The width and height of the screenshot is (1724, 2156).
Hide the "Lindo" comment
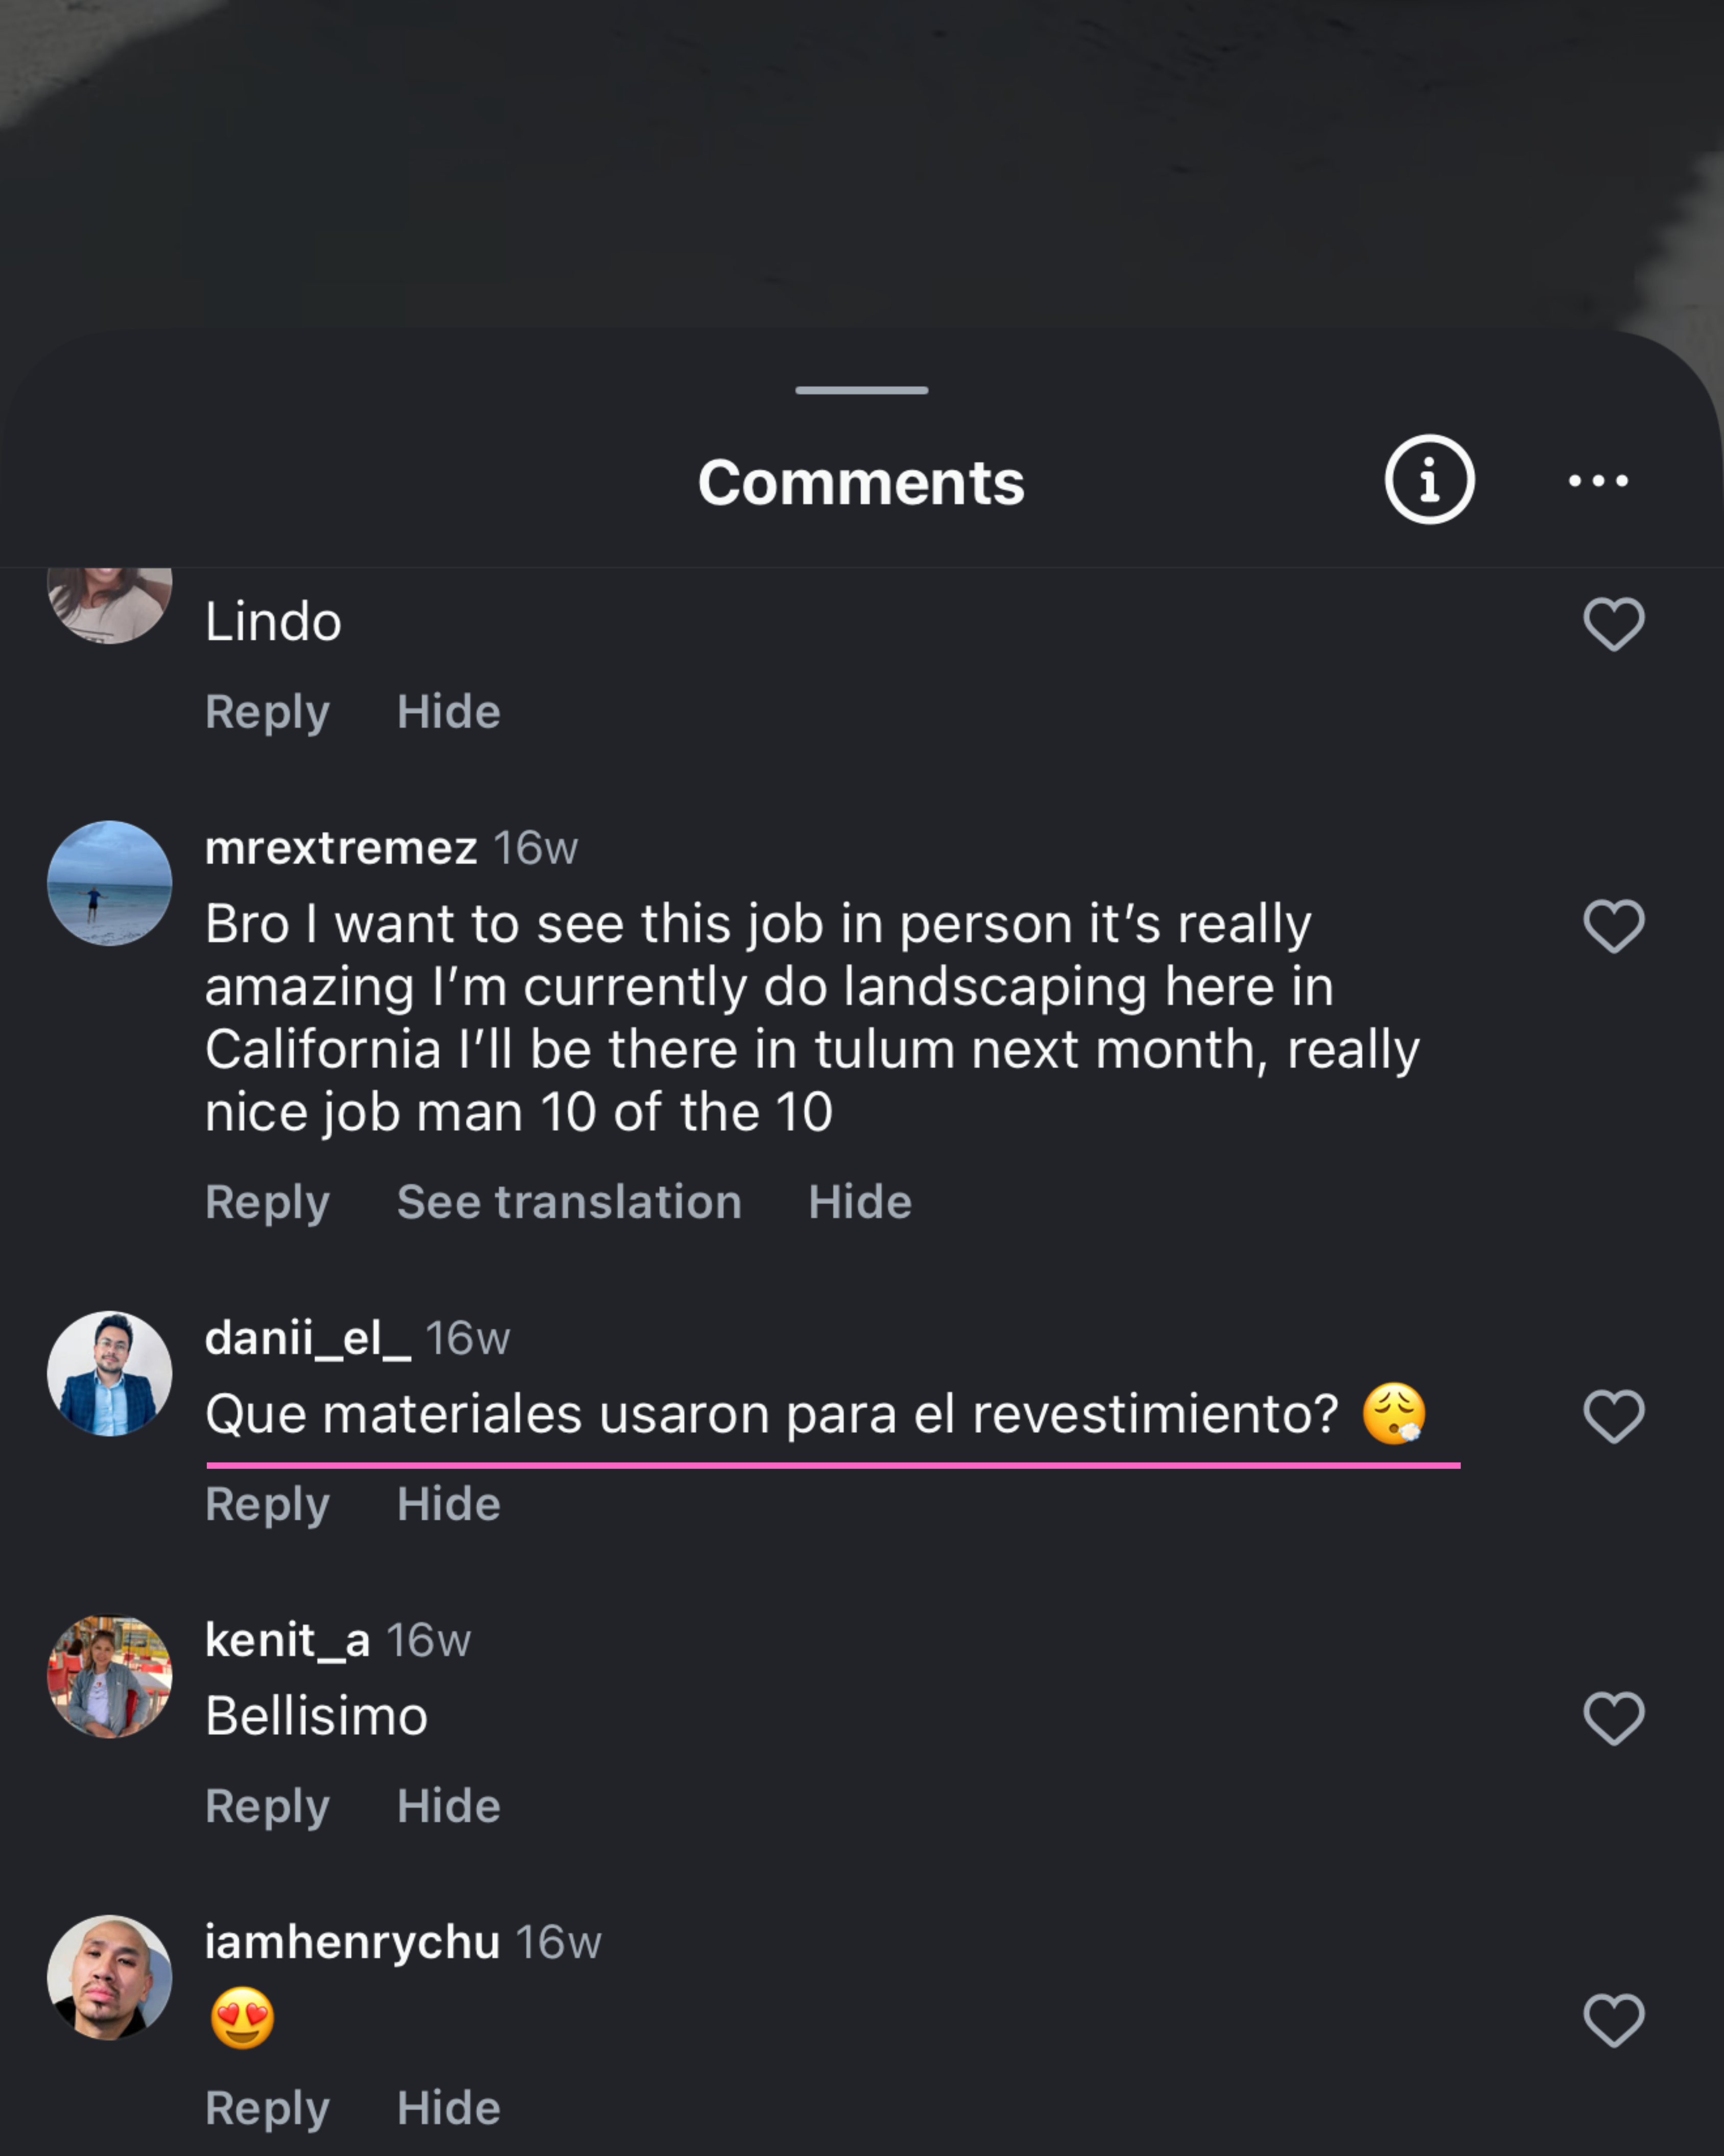click(x=448, y=712)
